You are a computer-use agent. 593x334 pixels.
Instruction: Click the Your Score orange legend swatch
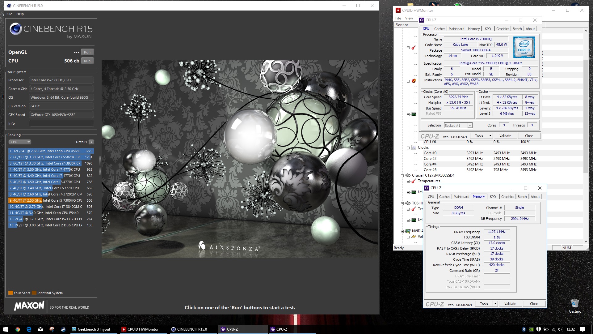[x=11, y=293]
